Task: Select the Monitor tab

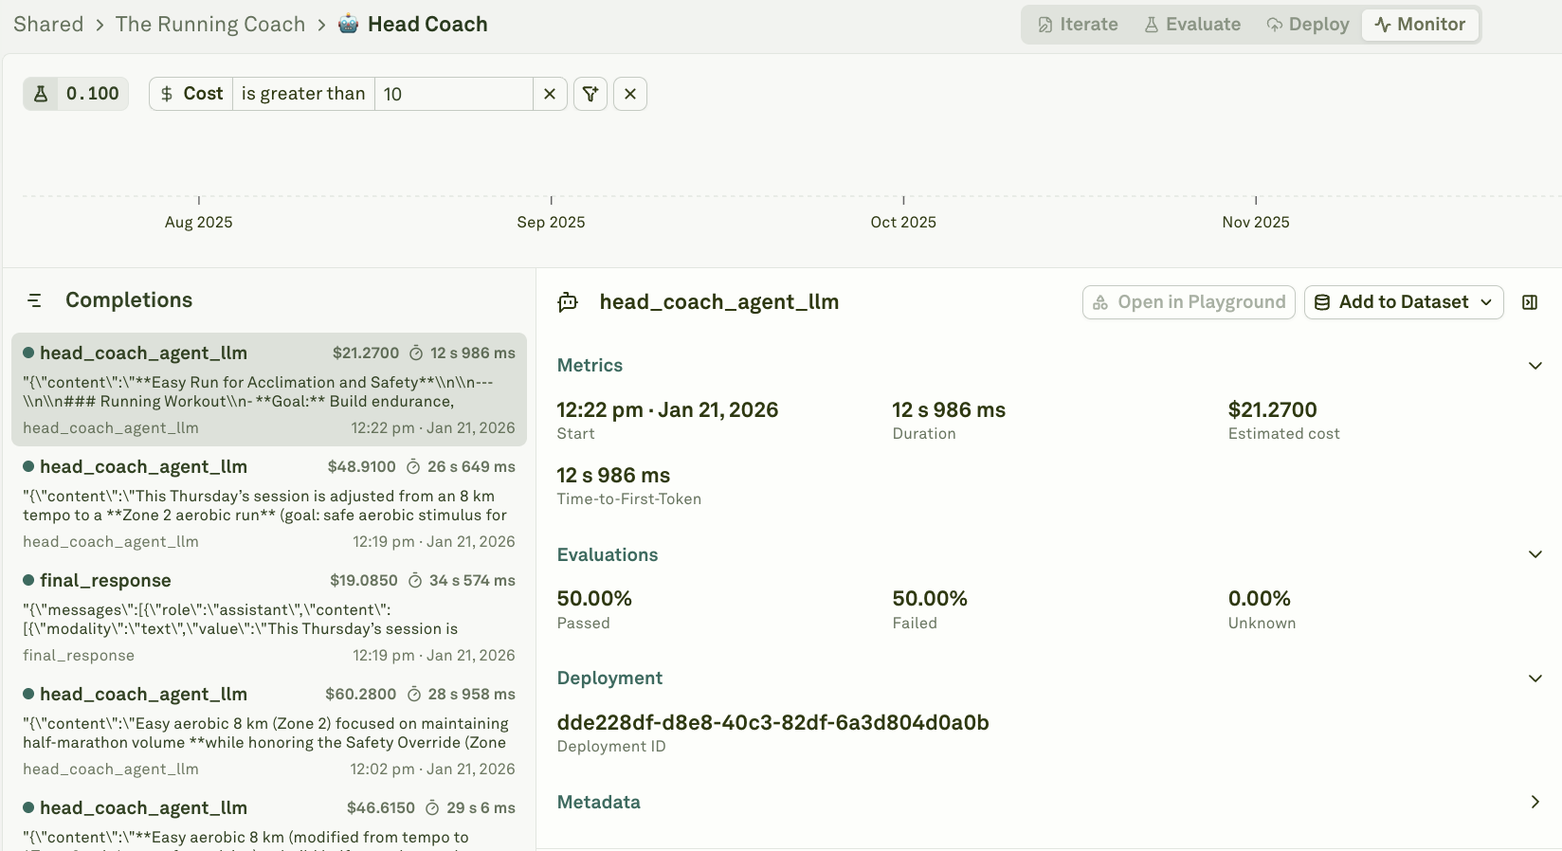Action: 1420,25
